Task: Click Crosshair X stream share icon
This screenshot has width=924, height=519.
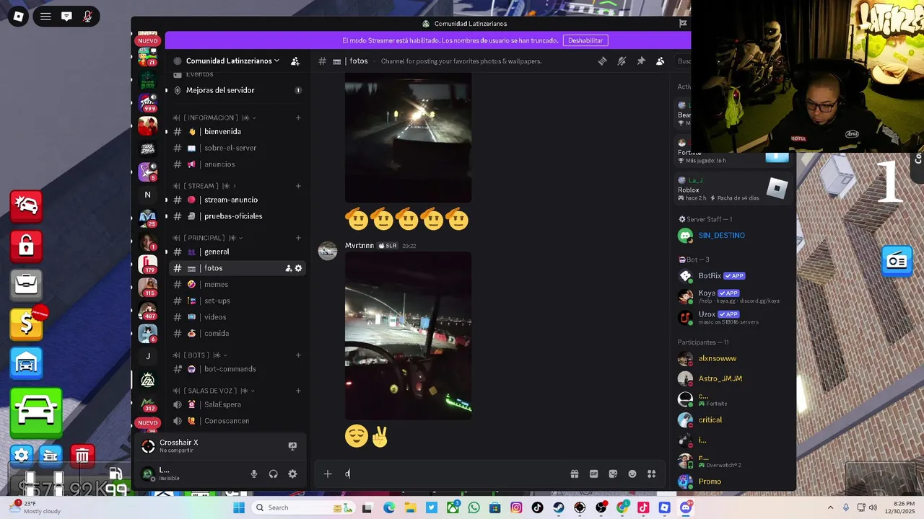Action: (292, 446)
